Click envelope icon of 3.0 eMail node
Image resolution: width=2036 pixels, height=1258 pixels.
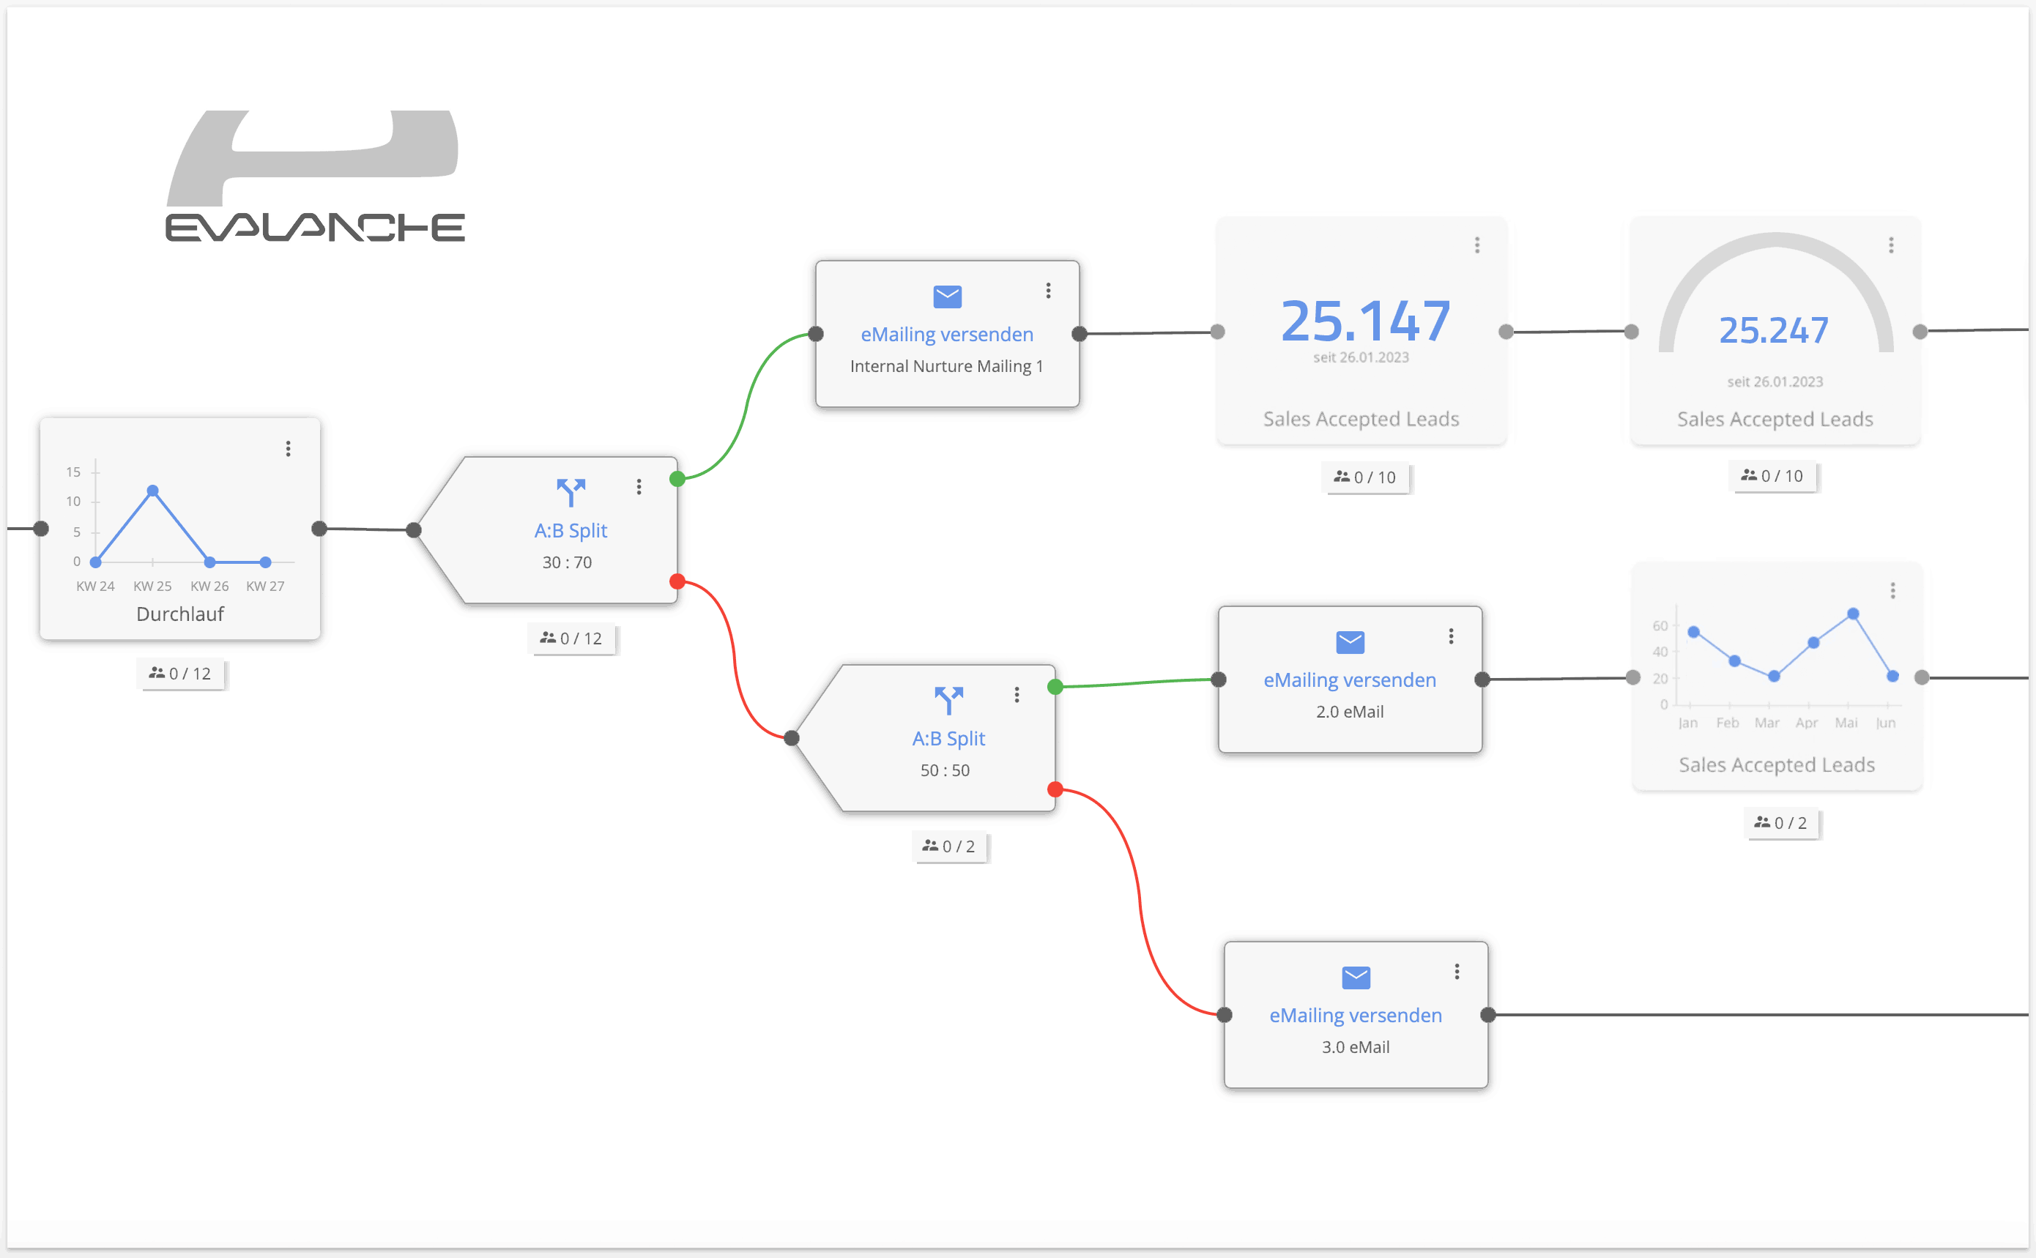[x=1356, y=977]
